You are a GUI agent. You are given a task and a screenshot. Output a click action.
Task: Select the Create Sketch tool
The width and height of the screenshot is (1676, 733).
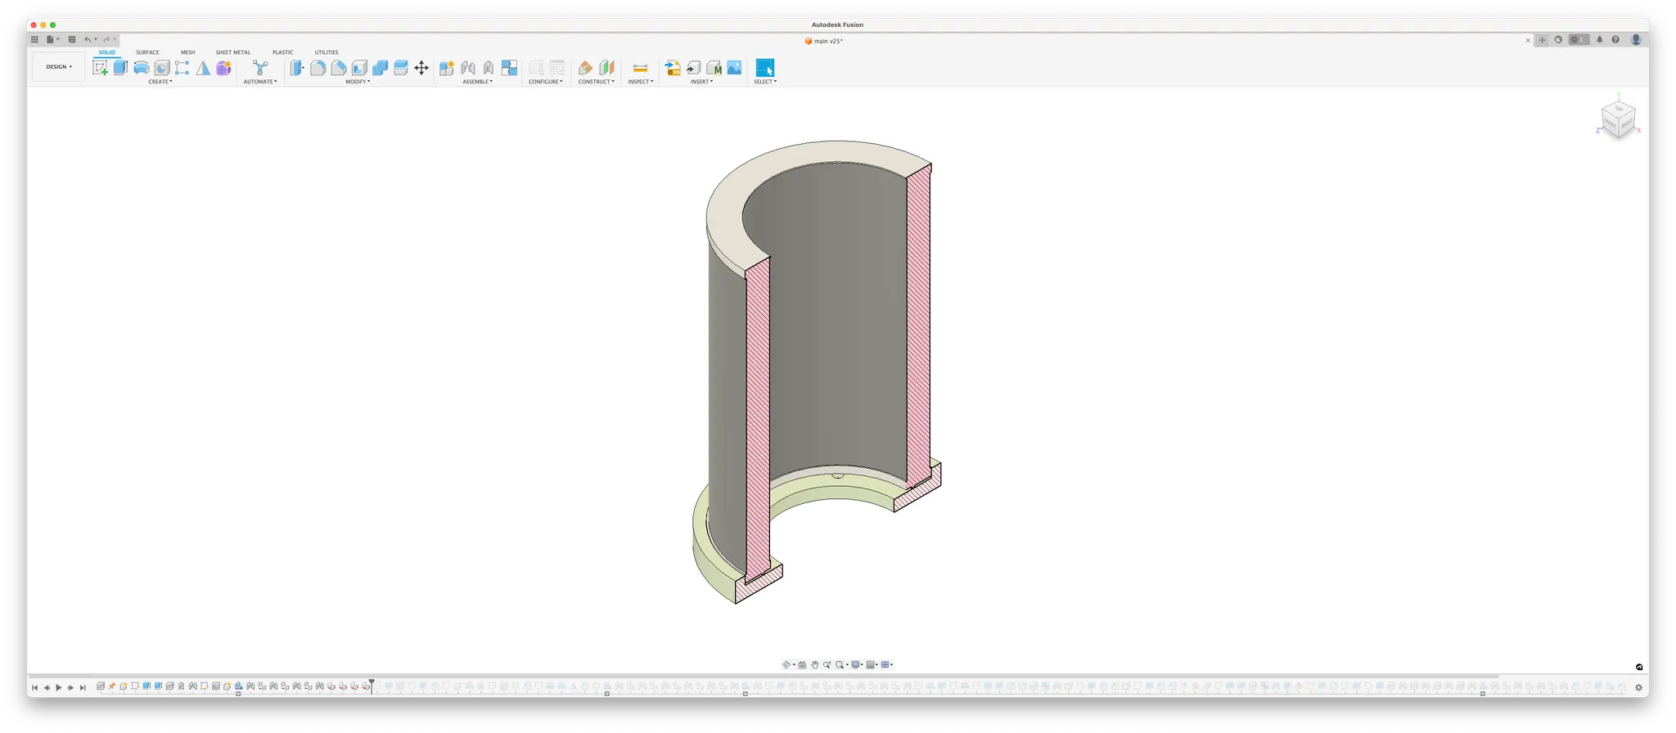click(x=100, y=68)
